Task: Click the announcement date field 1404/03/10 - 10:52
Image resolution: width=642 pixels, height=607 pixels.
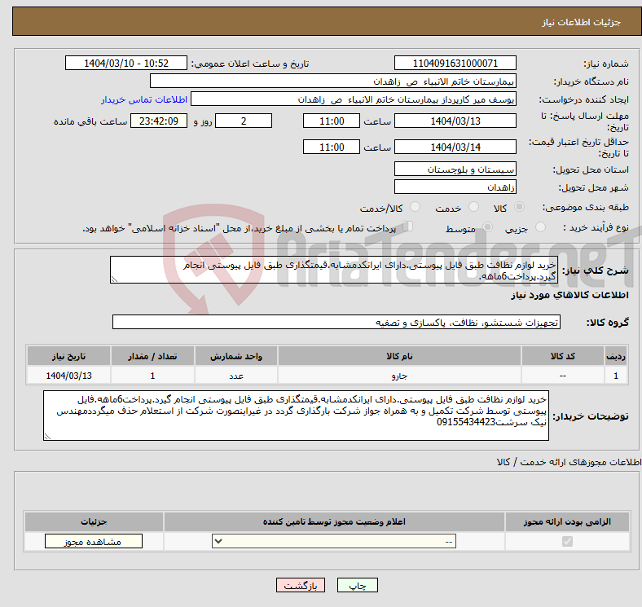Action: point(126,63)
